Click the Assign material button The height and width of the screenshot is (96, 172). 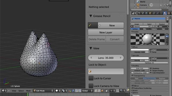137,24
